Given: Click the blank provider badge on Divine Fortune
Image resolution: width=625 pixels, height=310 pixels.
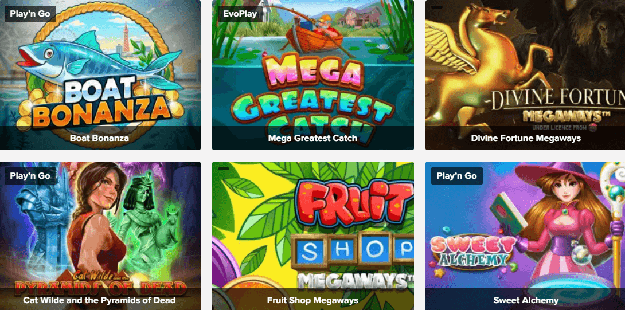Looking at the screenshot, I should pos(437,7).
